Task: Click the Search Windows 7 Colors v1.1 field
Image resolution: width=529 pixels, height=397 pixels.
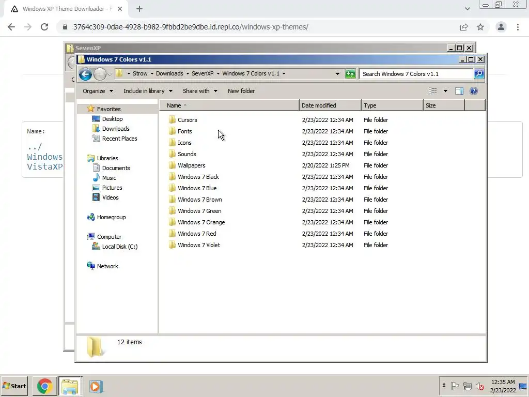Action: 416,74
